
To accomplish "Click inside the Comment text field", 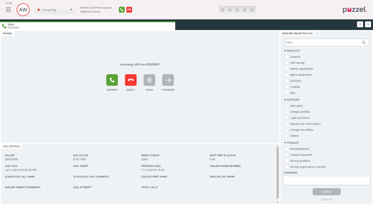I will tap(326, 180).
